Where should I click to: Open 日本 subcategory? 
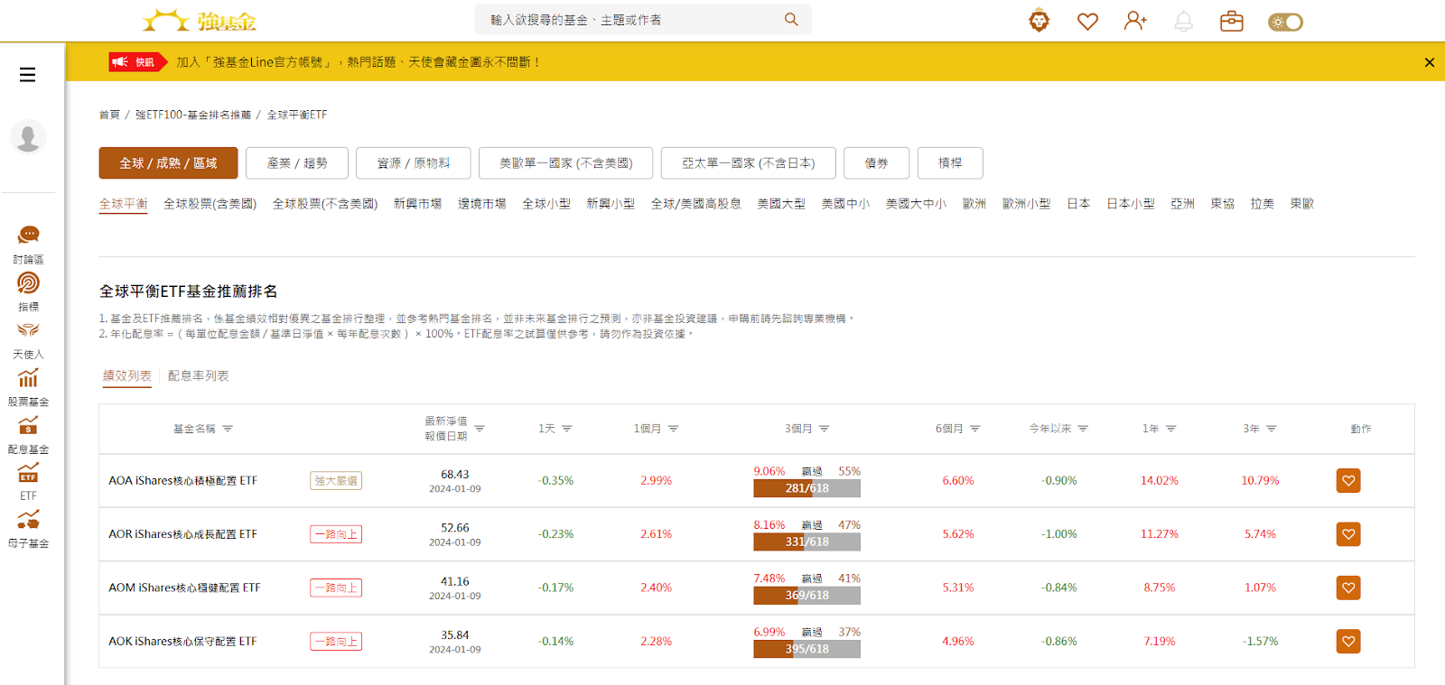pos(1078,204)
